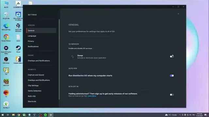Maximize the SteelSeries GG window
The width and height of the screenshot is (209, 117).
pyautogui.click(x=178, y=6)
